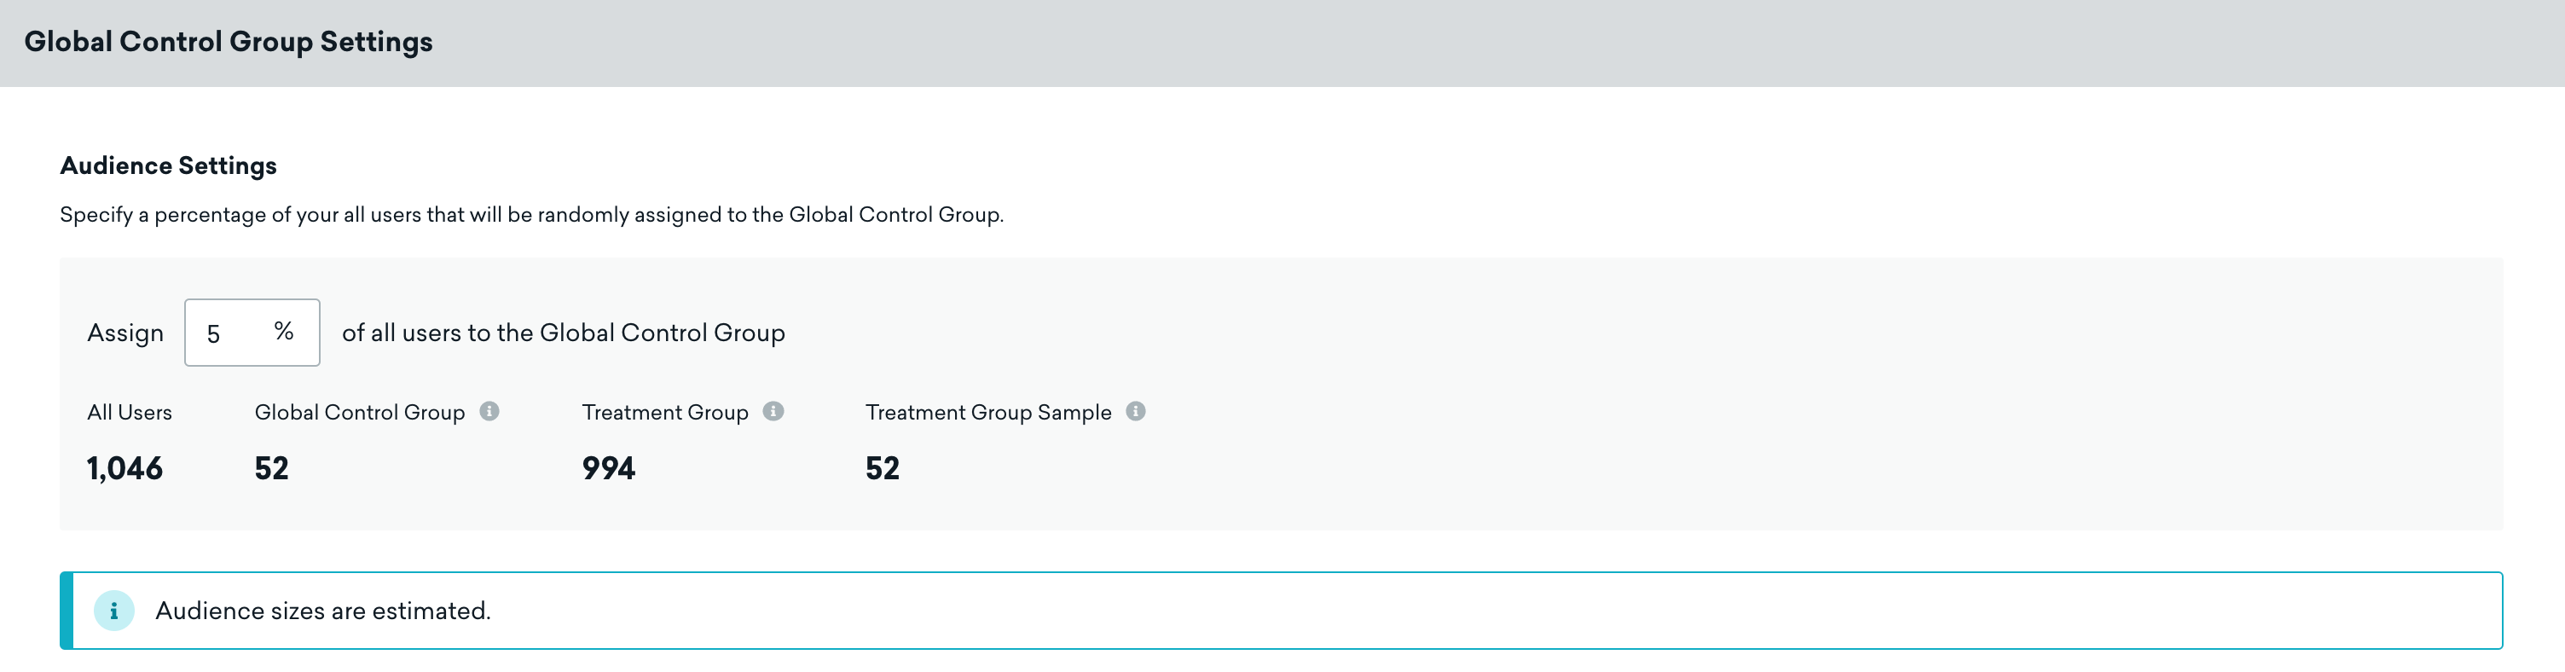
Task: Select the Audience Settings heading
Action: pos(168,165)
